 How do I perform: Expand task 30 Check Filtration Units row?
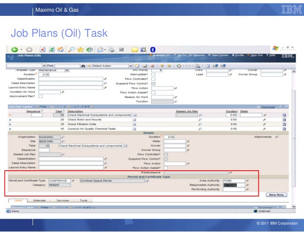click(x=10, y=124)
